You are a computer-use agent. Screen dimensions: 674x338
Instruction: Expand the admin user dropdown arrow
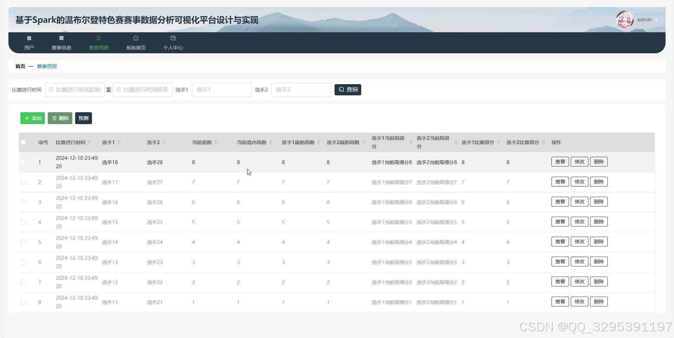pyautogui.click(x=656, y=20)
